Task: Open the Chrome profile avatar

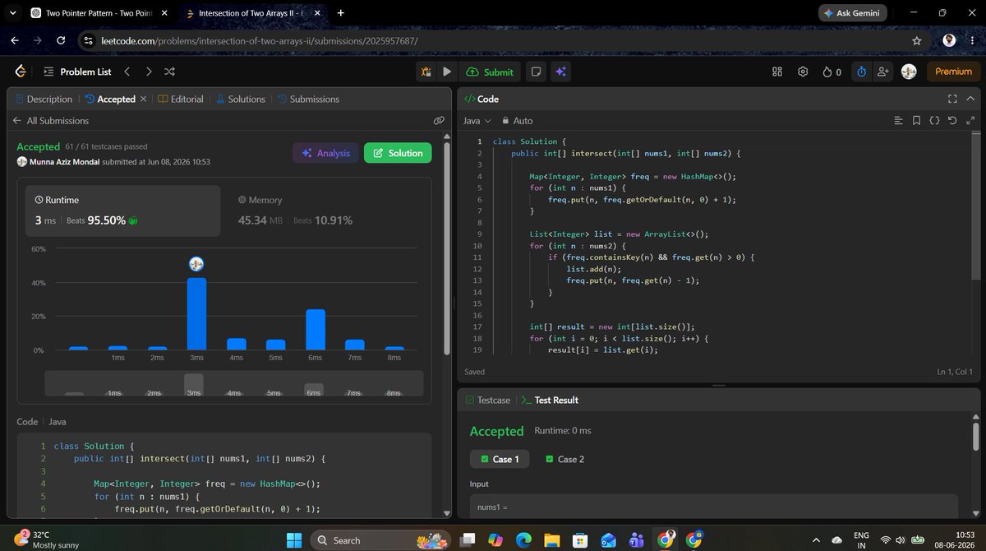Action: (949, 40)
